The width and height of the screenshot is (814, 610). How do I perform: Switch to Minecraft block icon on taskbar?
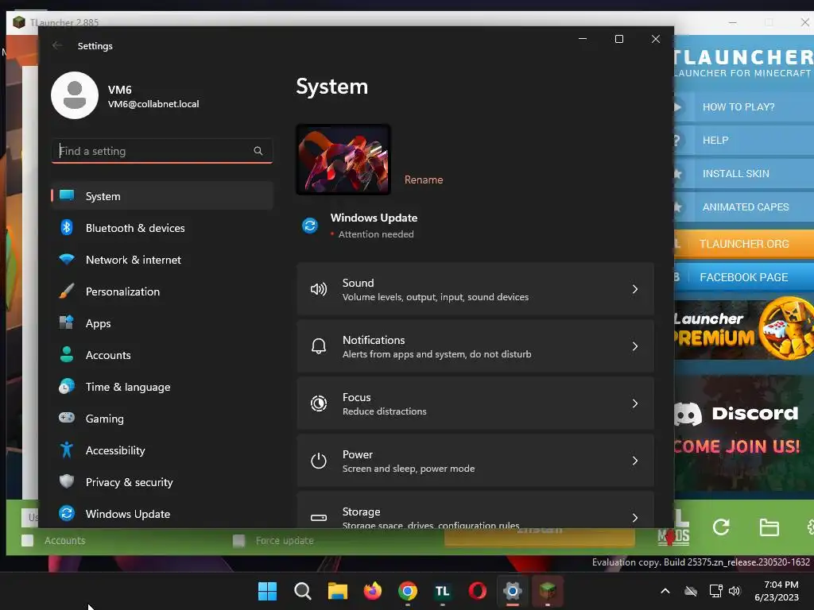tap(547, 591)
